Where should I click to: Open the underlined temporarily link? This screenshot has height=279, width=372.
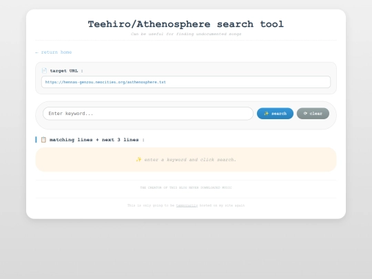click(x=187, y=205)
